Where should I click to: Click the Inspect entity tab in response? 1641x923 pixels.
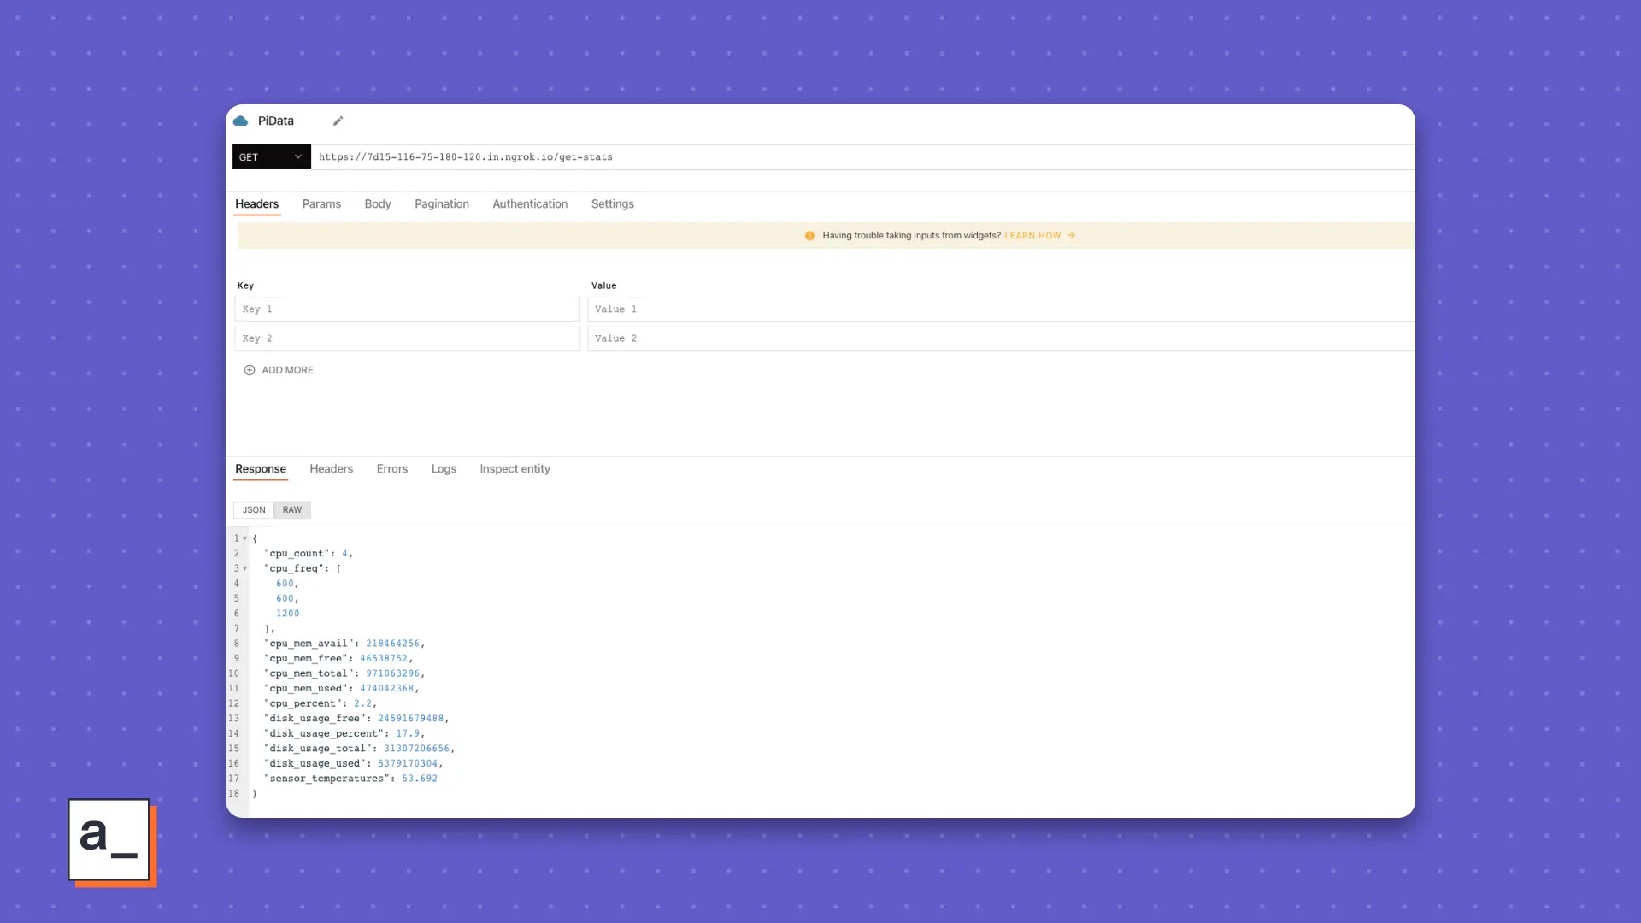coord(515,467)
